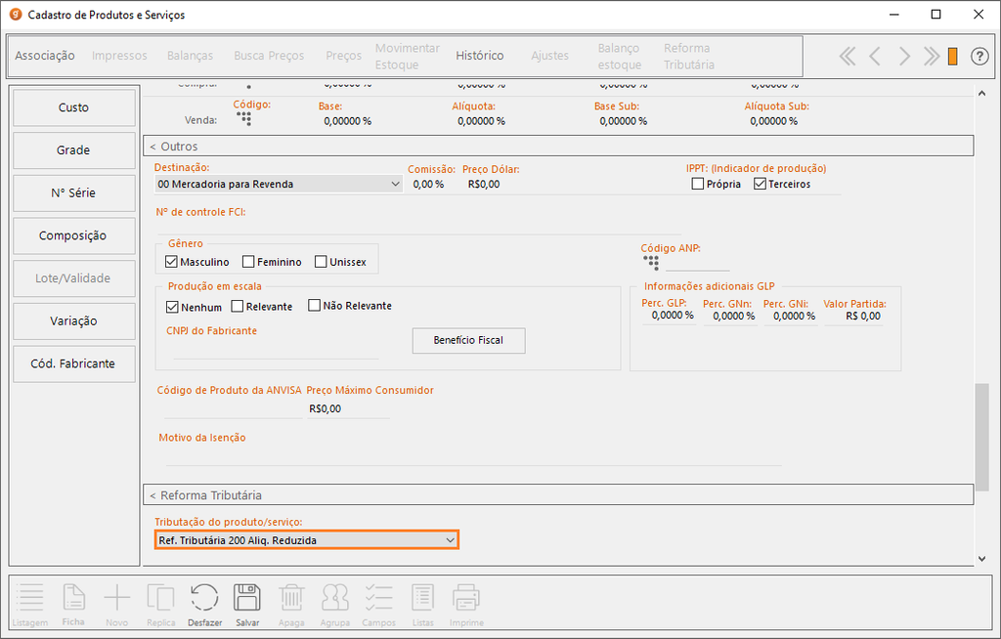Click the vertical scrollbar thumb
This screenshot has width=1001, height=639.
pyautogui.click(x=981, y=438)
